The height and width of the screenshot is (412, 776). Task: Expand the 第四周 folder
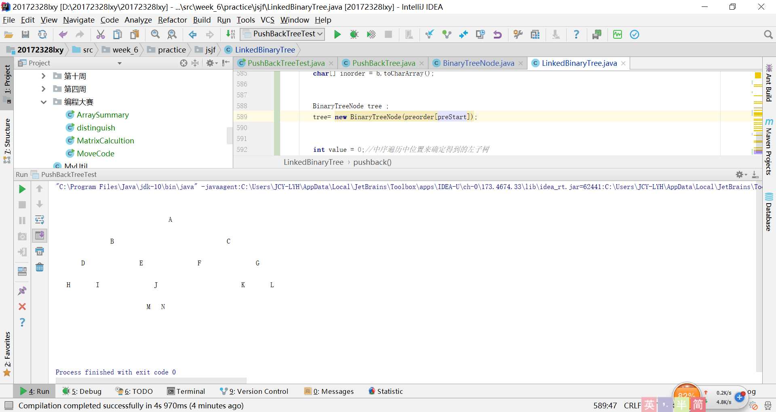pos(43,89)
